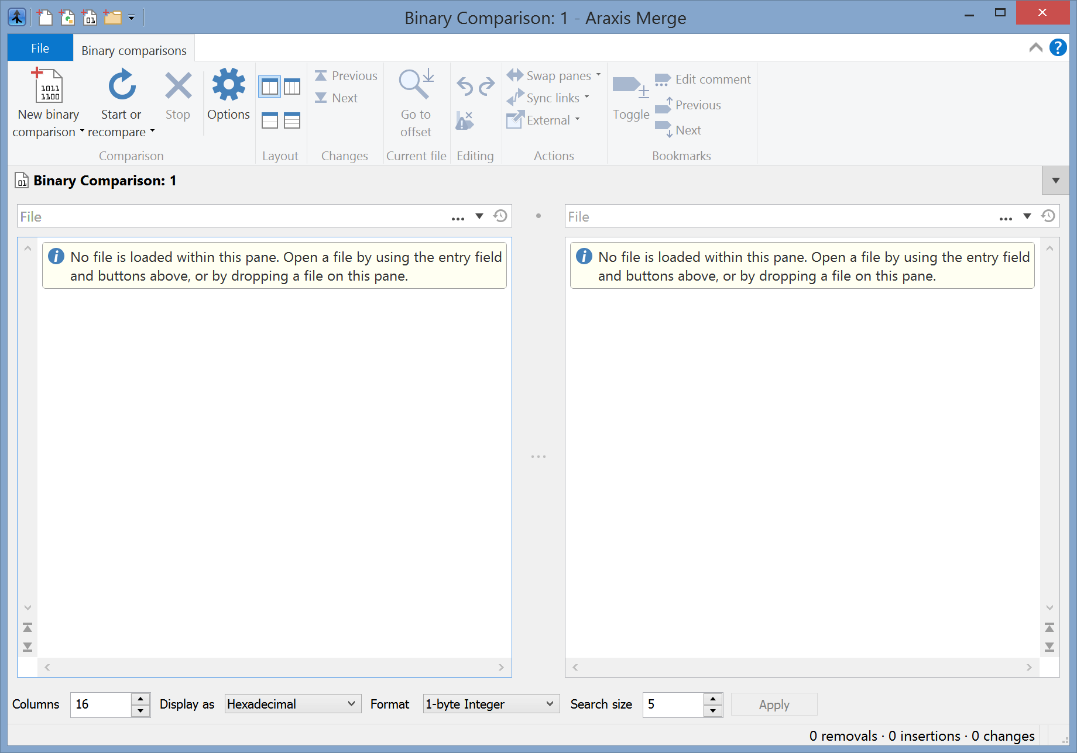This screenshot has width=1077, height=753.
Task: Click the Apply button
Action: 774,704
